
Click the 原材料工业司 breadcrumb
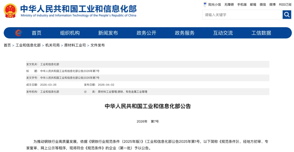pyautogui.click(x=75, y=45)
